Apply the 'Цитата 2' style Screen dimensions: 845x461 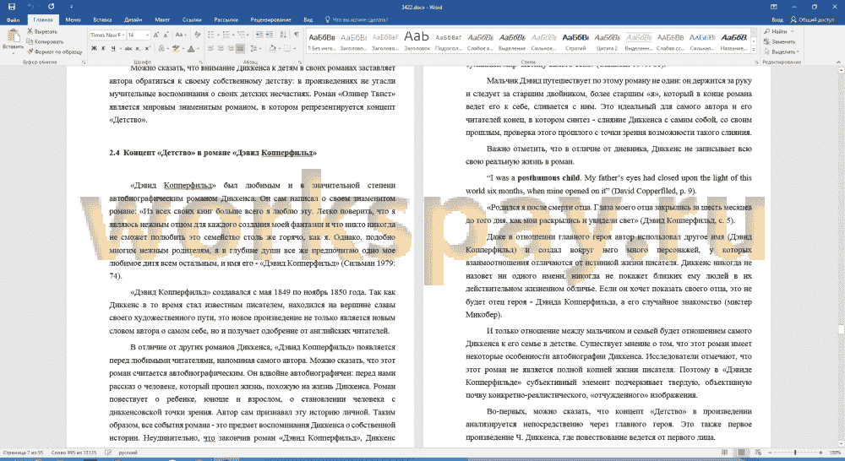(607, 42)
